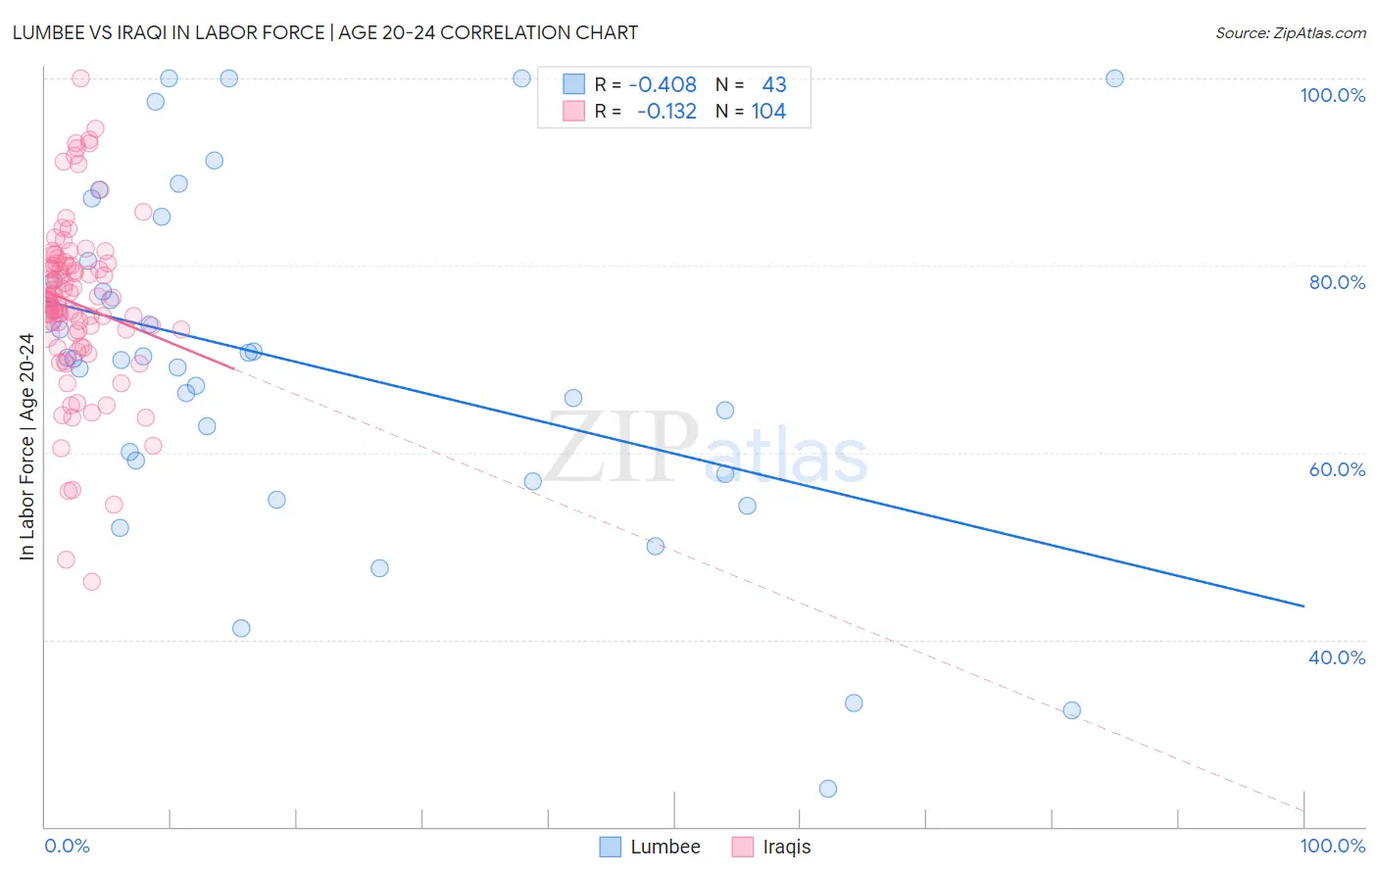
Task: Open the Source: ZipAtlas.com link
Action: pyautogui.click(x=1291, y=32)
